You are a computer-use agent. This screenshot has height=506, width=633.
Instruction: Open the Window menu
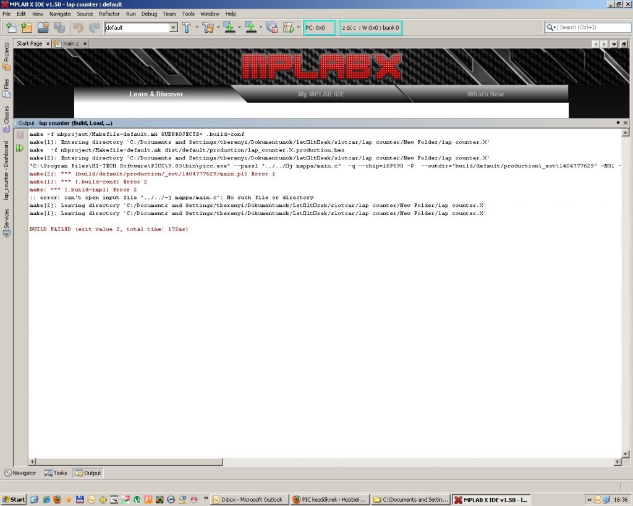(x=210, y=14)
